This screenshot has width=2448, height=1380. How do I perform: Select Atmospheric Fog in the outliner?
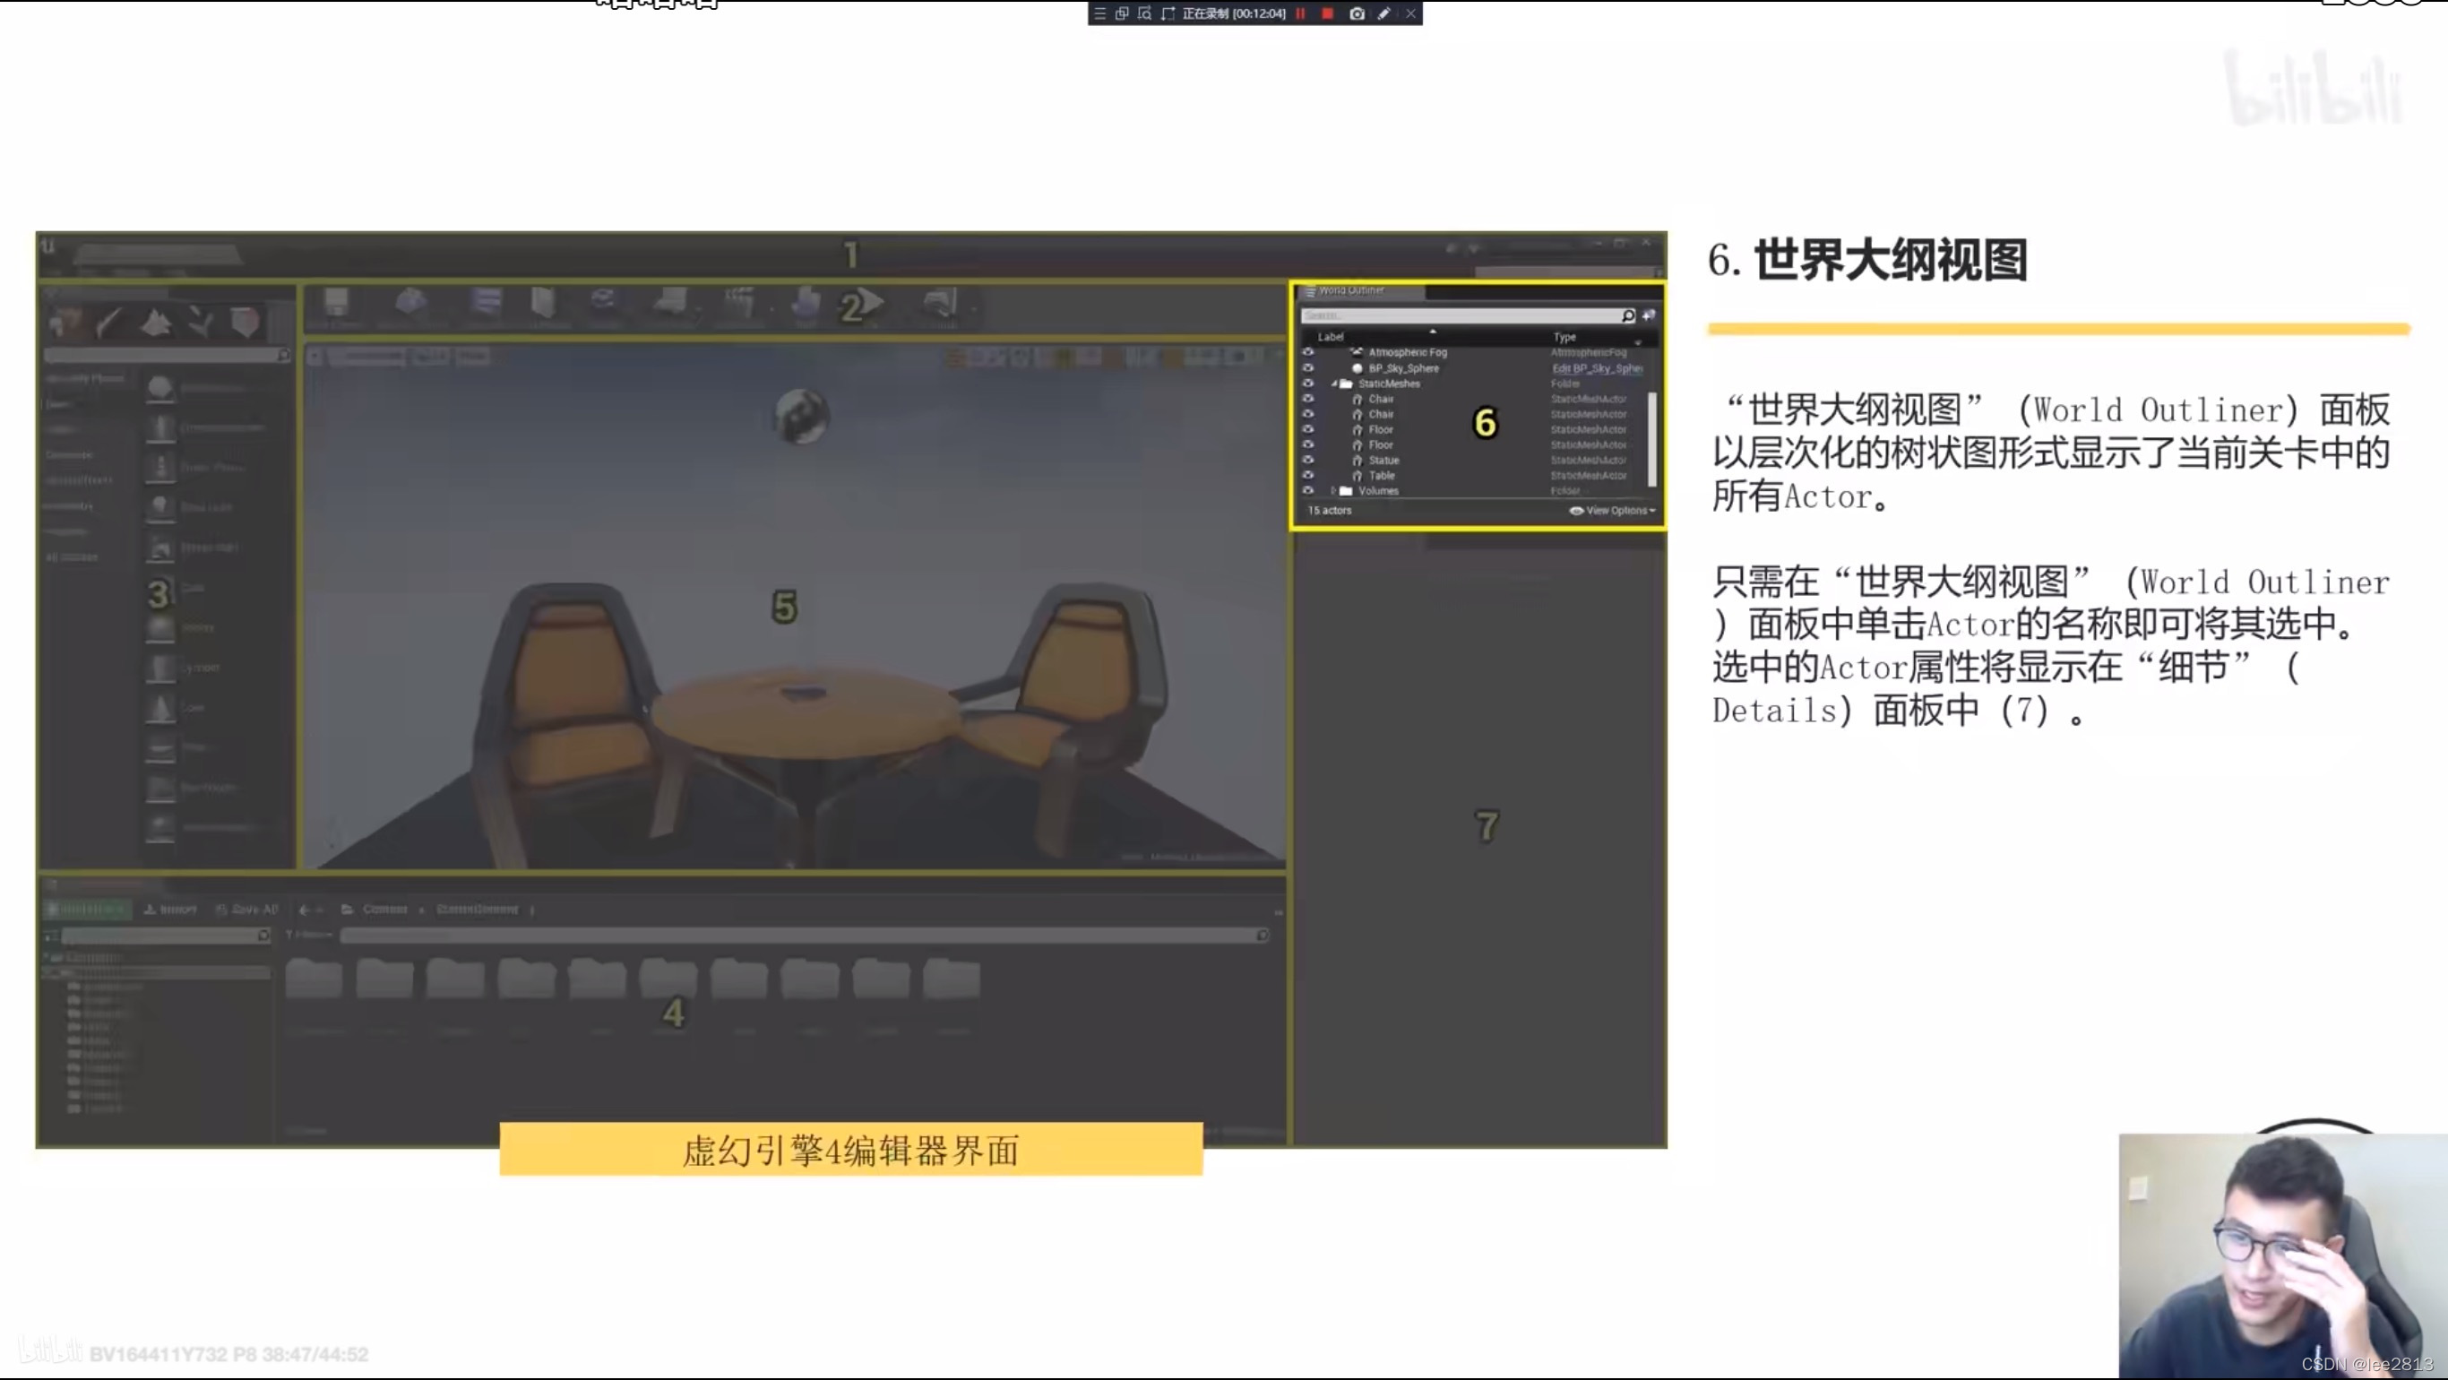[x=1408, y=352]
